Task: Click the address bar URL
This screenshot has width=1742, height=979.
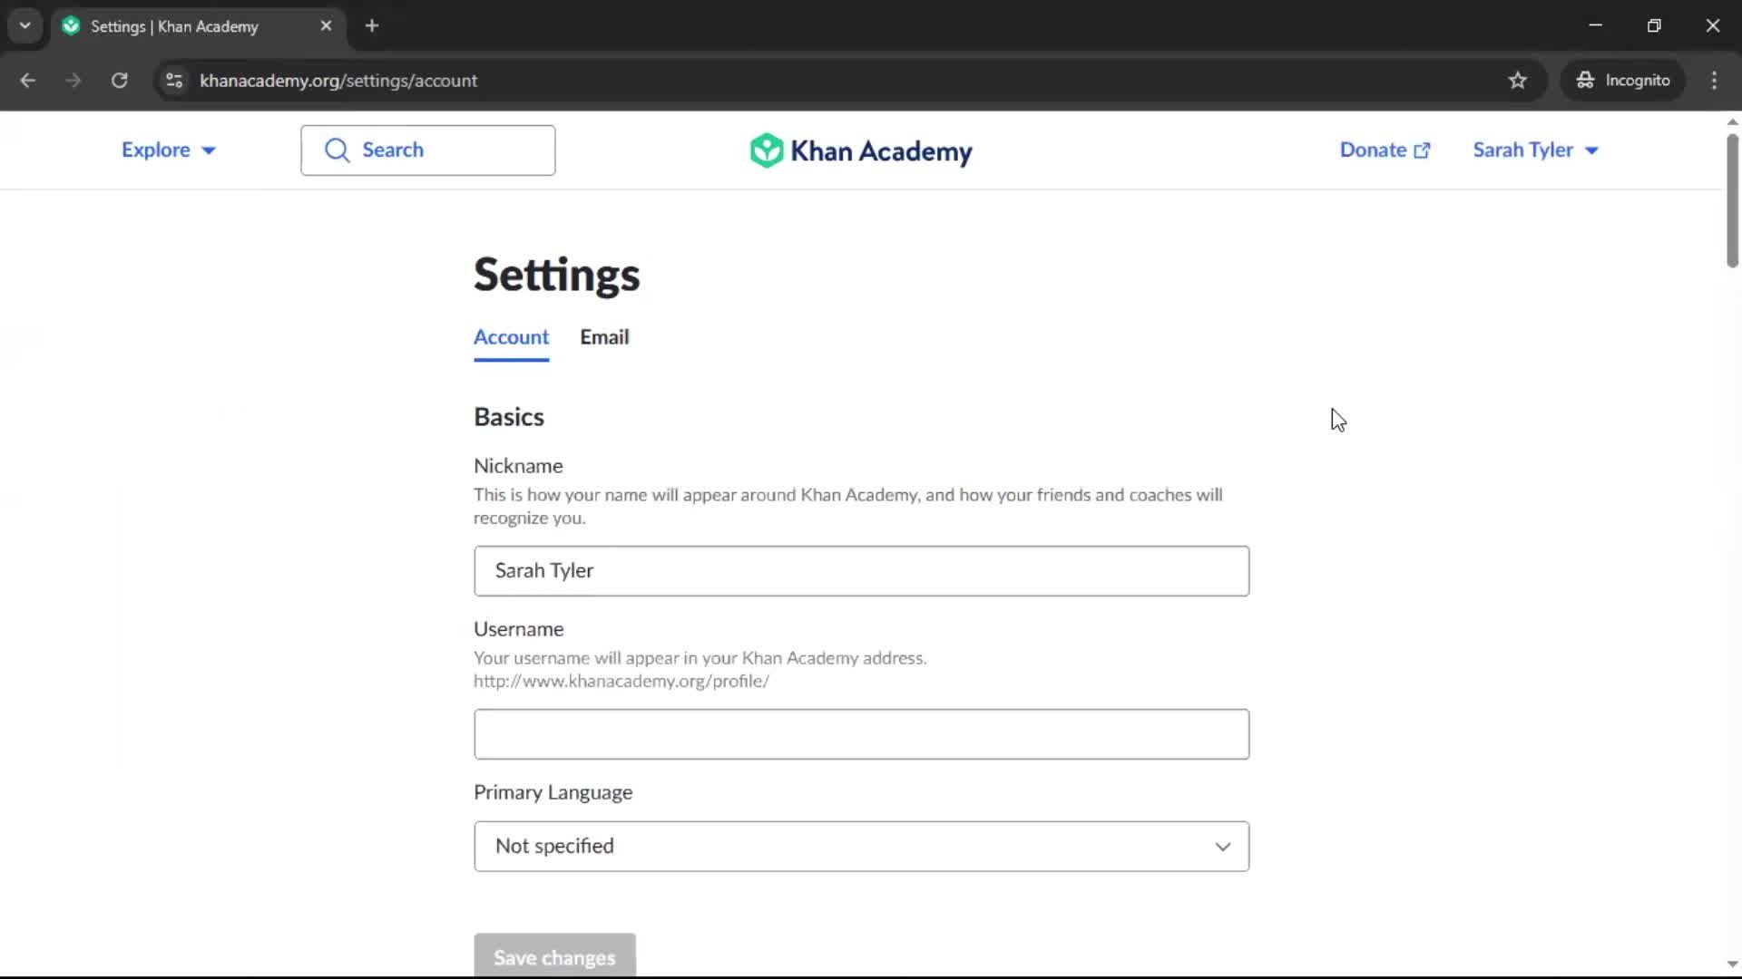Action: 338,81
